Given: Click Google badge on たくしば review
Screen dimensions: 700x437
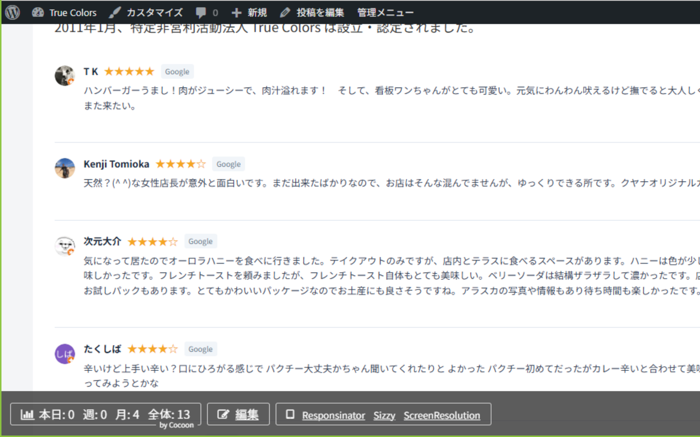Looking at the screenshot, I should [201, 349].
